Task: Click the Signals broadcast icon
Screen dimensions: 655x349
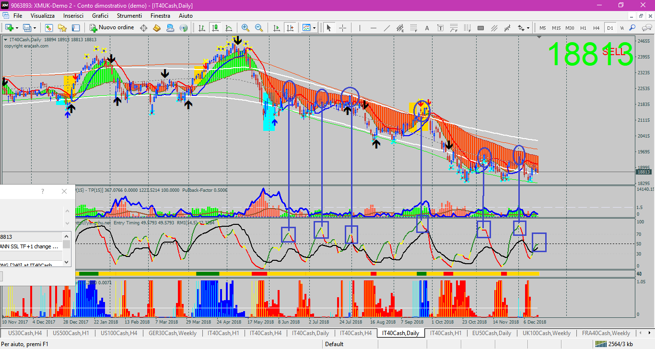Action: click(x=184, y=27)
